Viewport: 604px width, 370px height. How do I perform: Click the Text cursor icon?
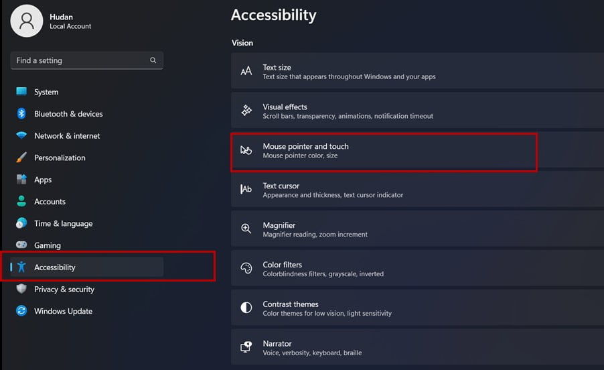click(246, 190)
